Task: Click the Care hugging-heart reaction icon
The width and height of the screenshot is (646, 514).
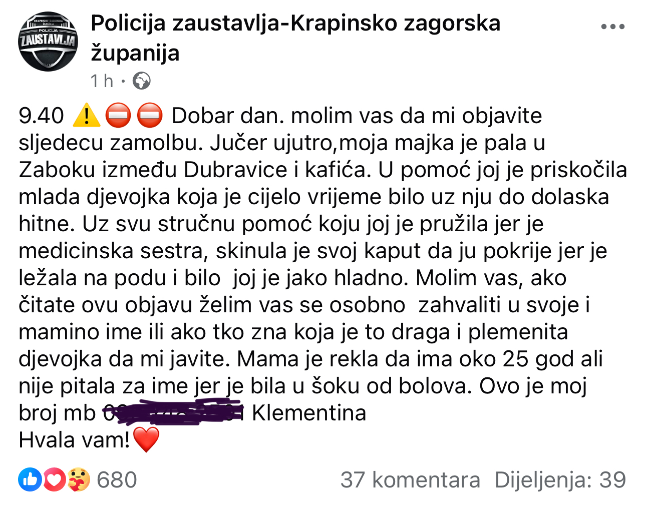Action: [78, 480]
